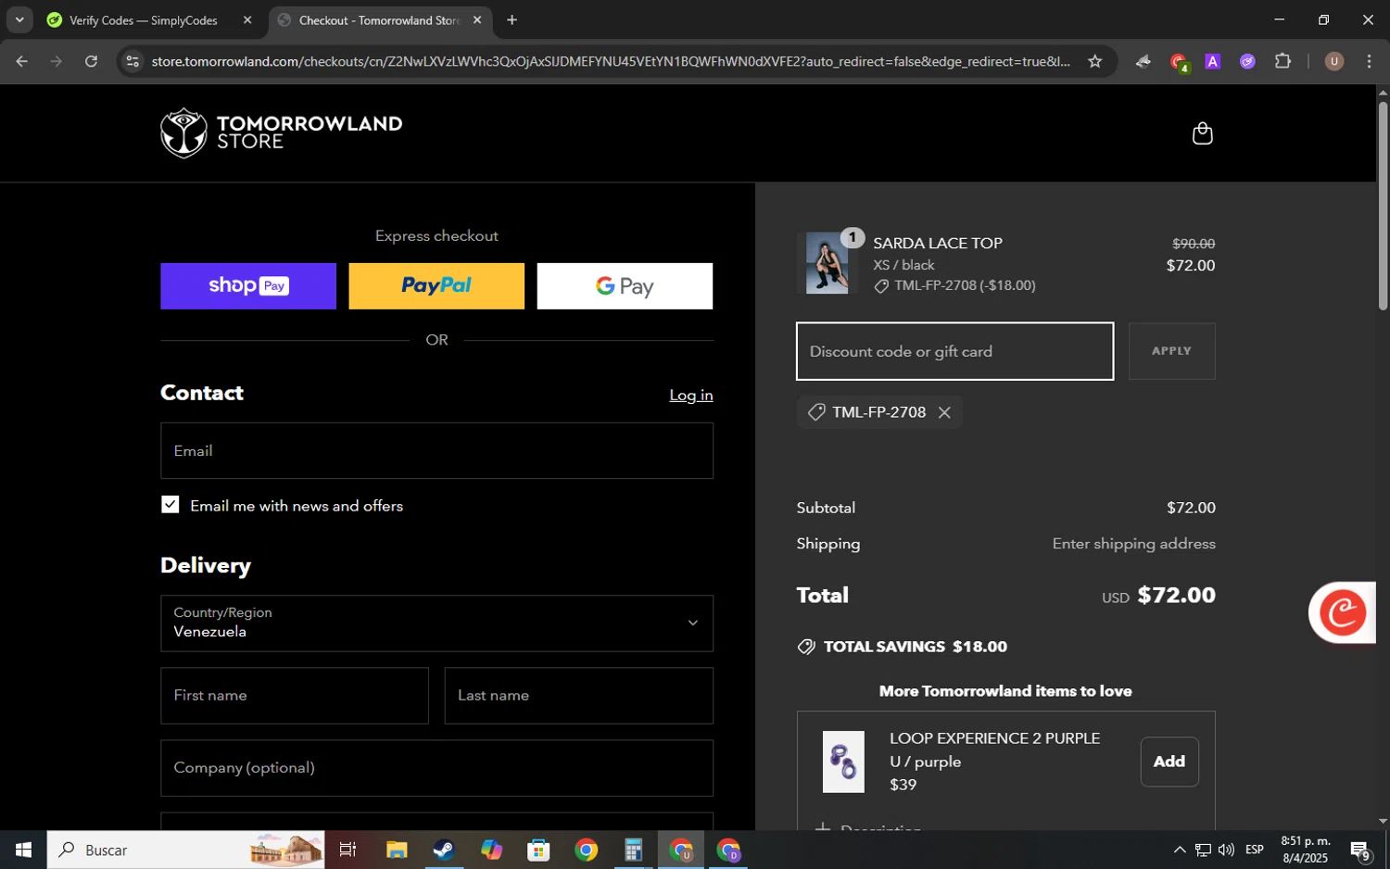
Task: Focus the Last name field
Action: (x=579, y=696)
